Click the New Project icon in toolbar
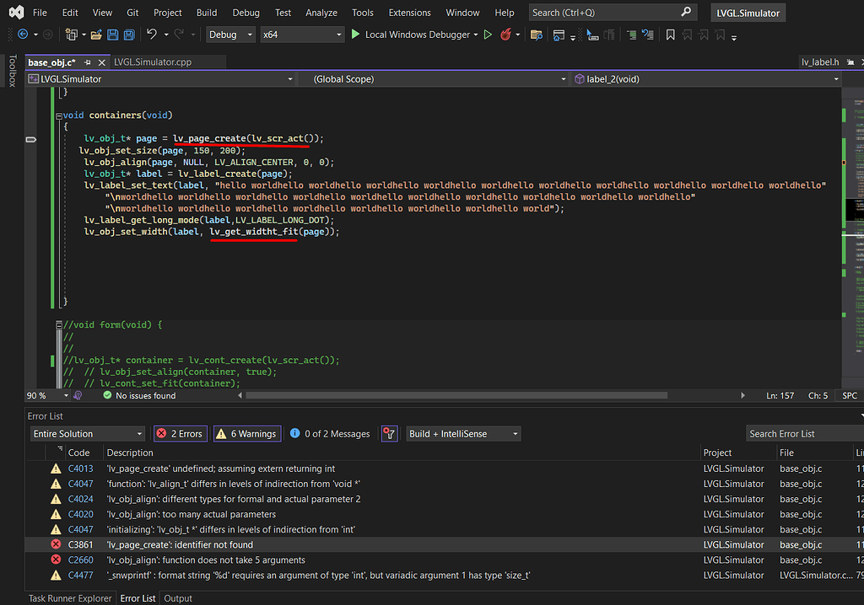 pyautogui.click(x=71, y=35)
